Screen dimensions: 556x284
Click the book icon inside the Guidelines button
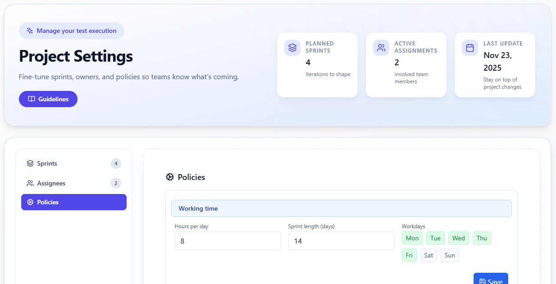(33, 99)
